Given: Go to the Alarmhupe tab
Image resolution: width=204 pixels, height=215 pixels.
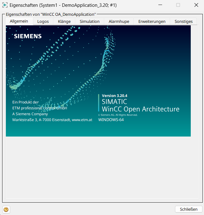Looking at the screenshot, I should coord(119,22).
